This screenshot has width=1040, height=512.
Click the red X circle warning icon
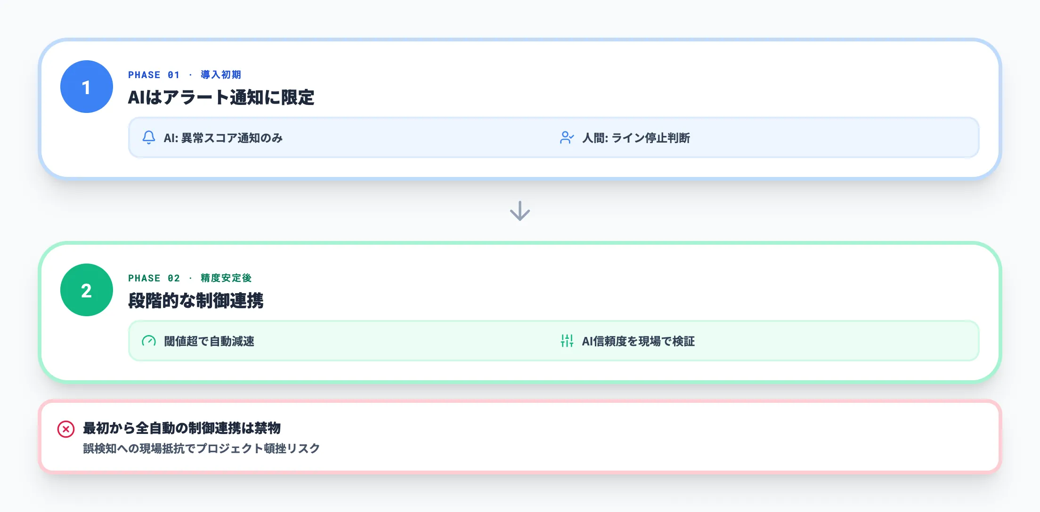click(66, 429)
